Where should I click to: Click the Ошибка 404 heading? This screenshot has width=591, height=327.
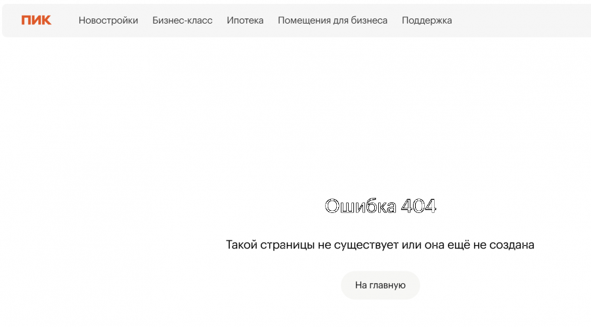380,206
